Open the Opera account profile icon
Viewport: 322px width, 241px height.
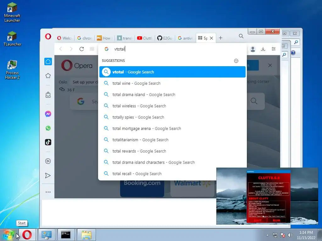(x=253, y=49)
